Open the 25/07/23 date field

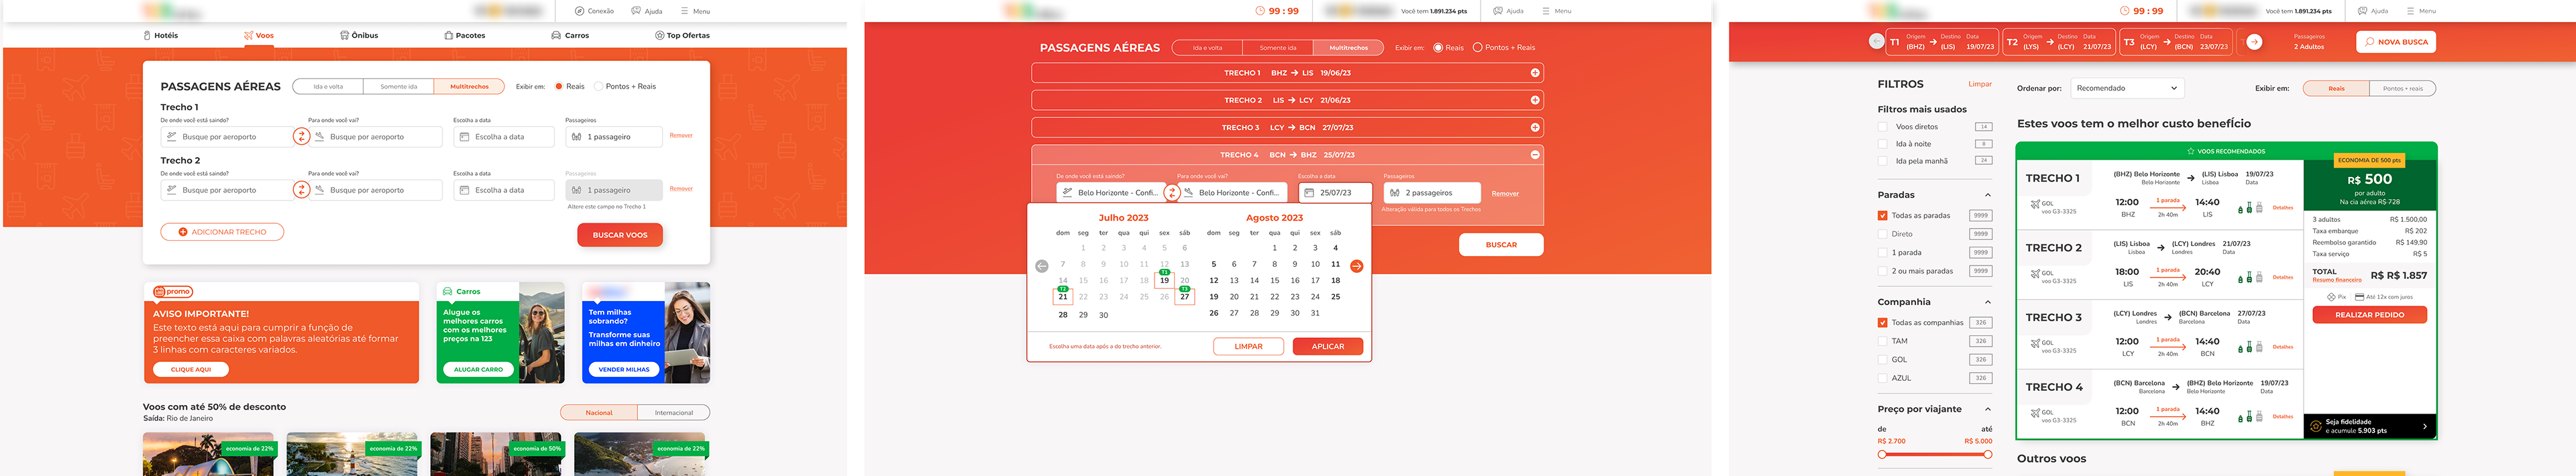point(1335,192)
